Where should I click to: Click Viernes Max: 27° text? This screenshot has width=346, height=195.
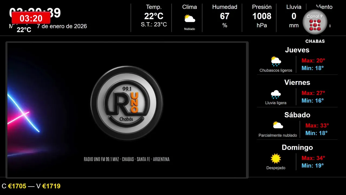coord(313,93)
